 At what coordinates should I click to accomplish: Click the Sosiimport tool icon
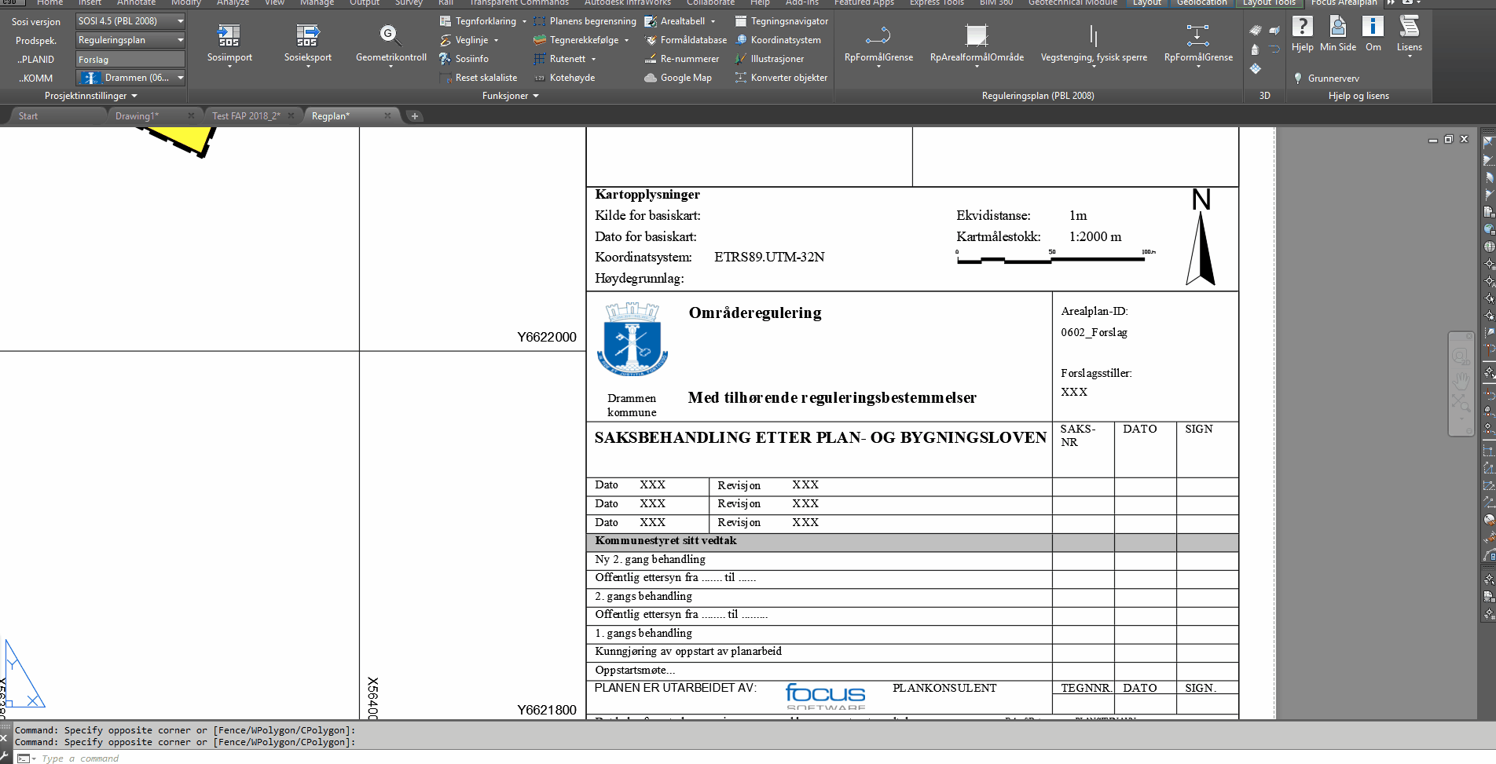point(229,36)
